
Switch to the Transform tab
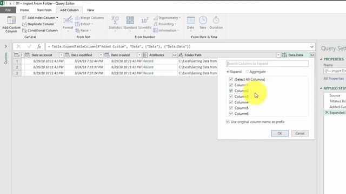tap(44, 10)
